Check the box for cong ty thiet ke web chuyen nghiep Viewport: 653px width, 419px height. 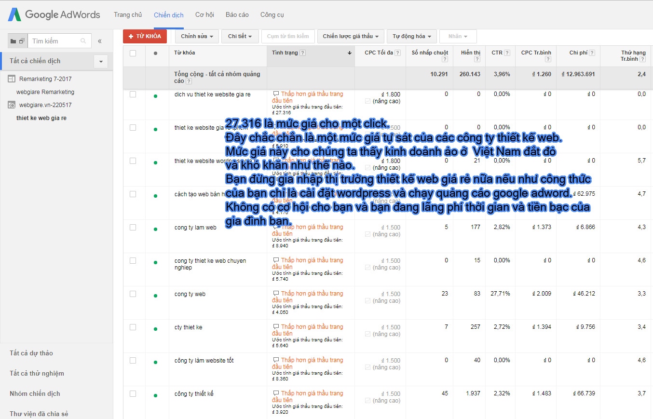[133, 261]
